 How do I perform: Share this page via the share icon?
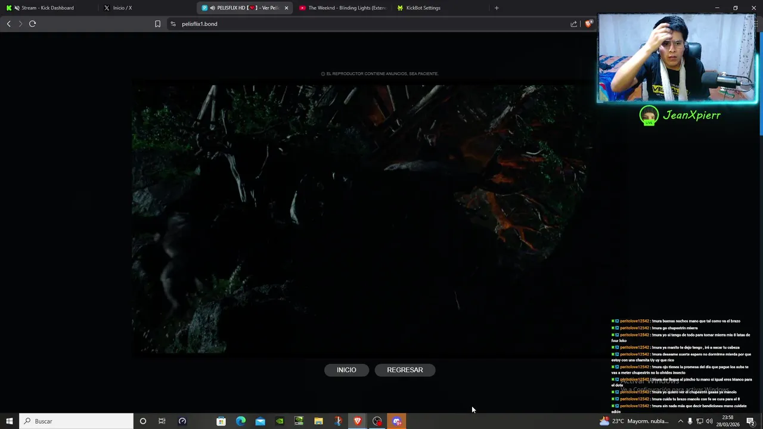(x=573, y=24)
